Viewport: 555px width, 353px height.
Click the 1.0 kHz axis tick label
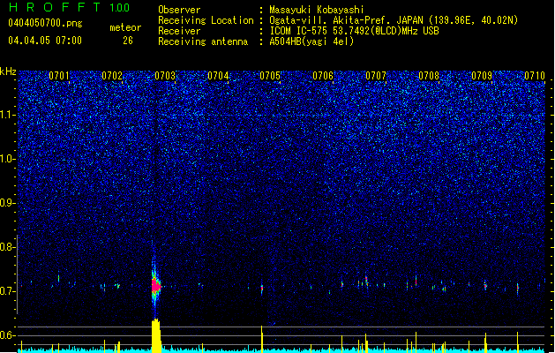coord(8,159)
